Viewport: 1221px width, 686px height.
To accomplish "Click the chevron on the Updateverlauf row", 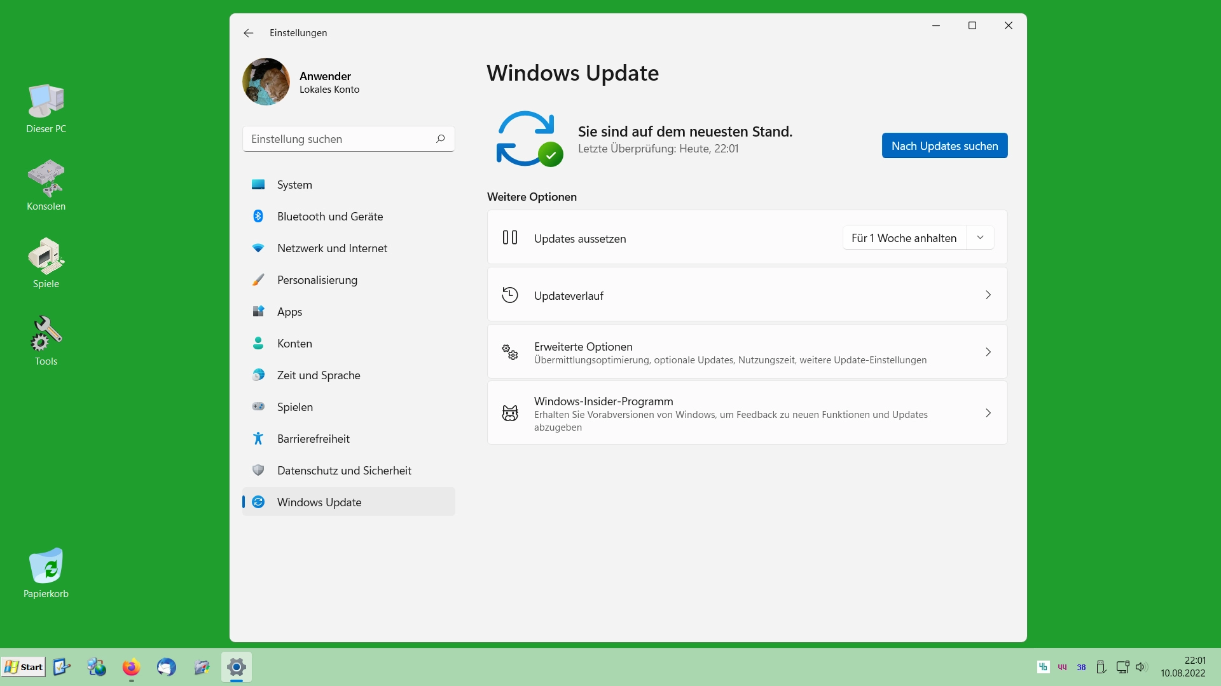I will point(988,295).
